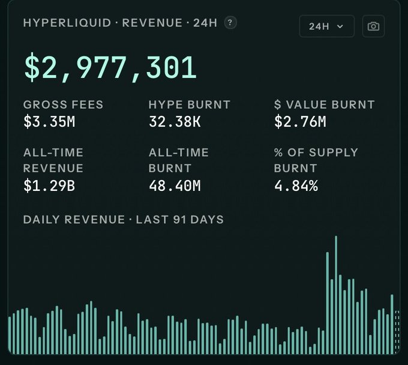
Task: Click the $2.76M value burnt figure
Action: [x=300, y=122]
